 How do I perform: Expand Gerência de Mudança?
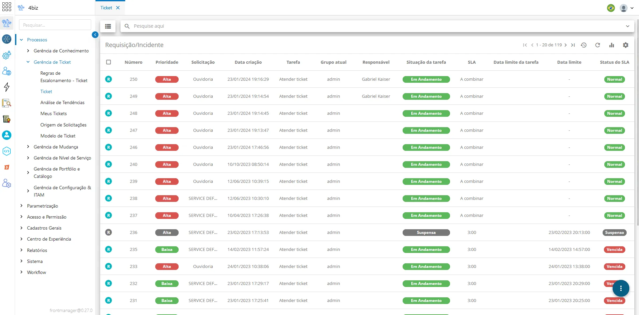(28, 147)
